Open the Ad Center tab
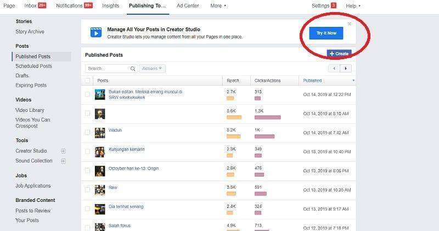Screen dimensions: 439x231 tap(188, 5)
